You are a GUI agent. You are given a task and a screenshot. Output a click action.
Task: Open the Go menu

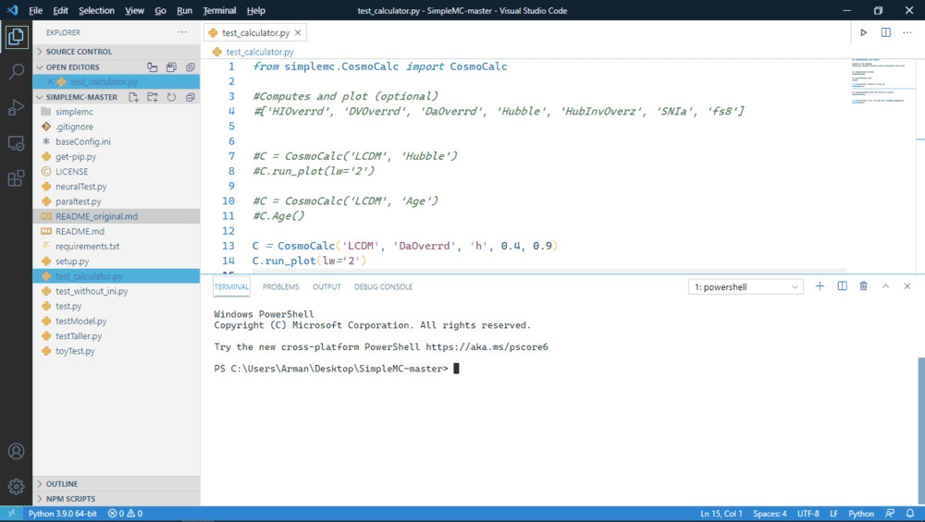[x=160, y=10]
